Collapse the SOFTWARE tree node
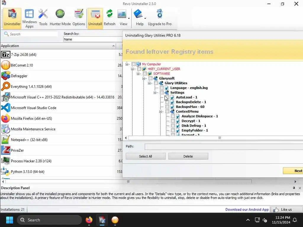303x227 pixels. pyautogui.click(x=138, y=74)
